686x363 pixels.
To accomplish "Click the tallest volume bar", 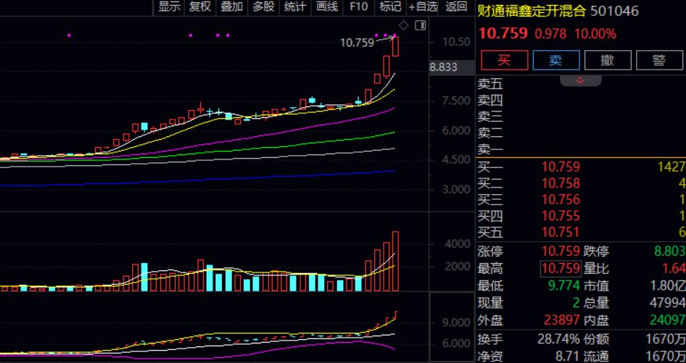I will (395, 262).
